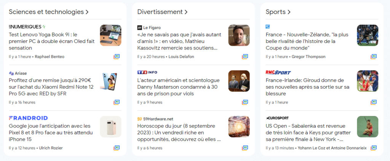The height and width of the screenshot is (161, 390).
Task: Open full coverage icon for France - Nouvelle-Zélande article
Action: tap(374, 57)
